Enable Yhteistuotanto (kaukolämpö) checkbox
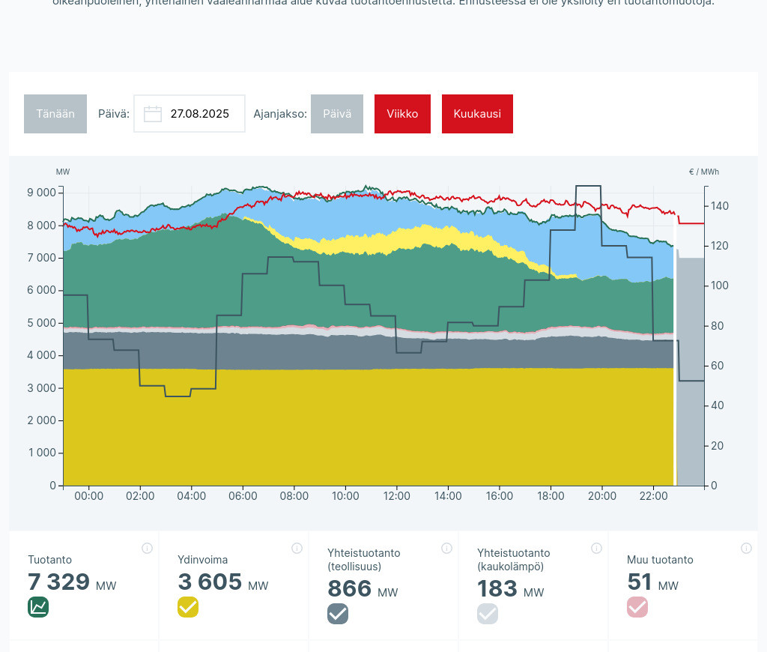This screenshot has width=767, height=652. (x=488, y=614)
